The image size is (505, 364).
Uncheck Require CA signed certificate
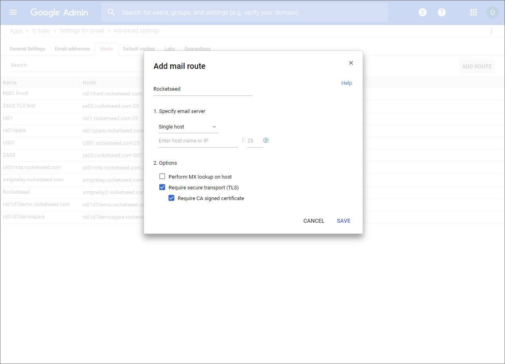(171, 198)
